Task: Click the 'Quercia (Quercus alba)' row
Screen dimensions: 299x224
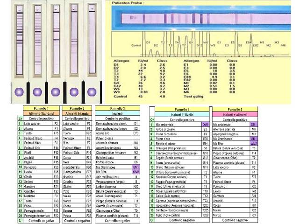Action: [x=117, y=206]
